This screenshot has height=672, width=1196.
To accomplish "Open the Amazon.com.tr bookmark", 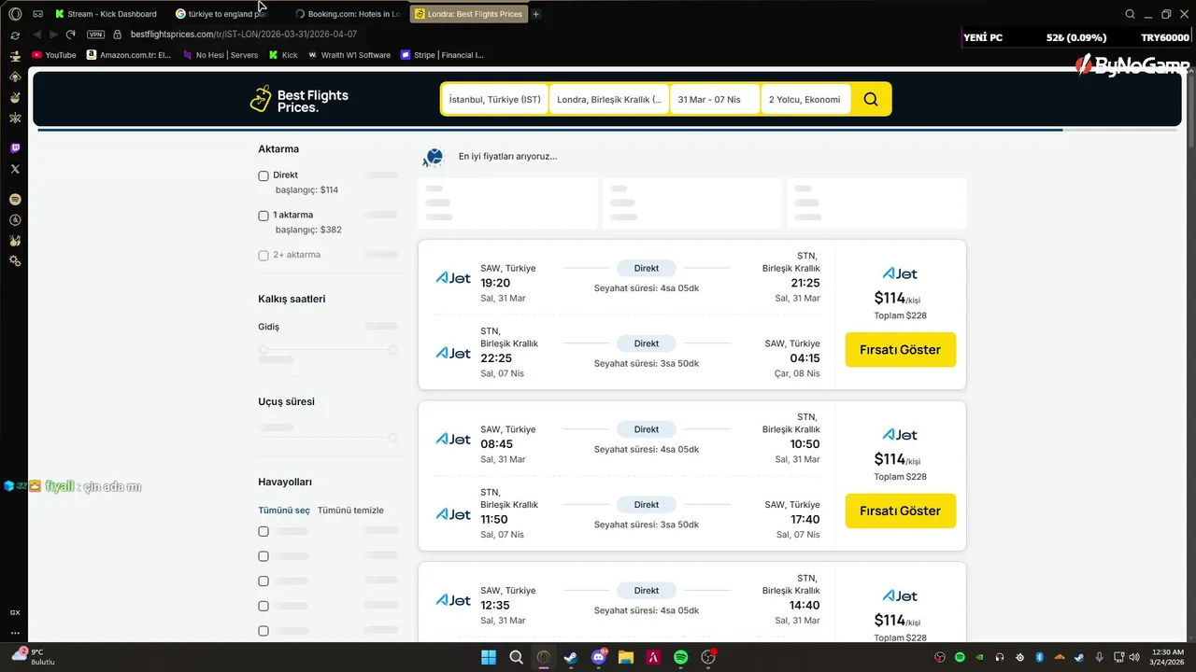I will pos(129,55).
